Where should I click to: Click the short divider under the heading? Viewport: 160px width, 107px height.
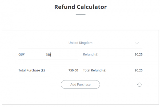pyautogui.click(x=80, y=14)
